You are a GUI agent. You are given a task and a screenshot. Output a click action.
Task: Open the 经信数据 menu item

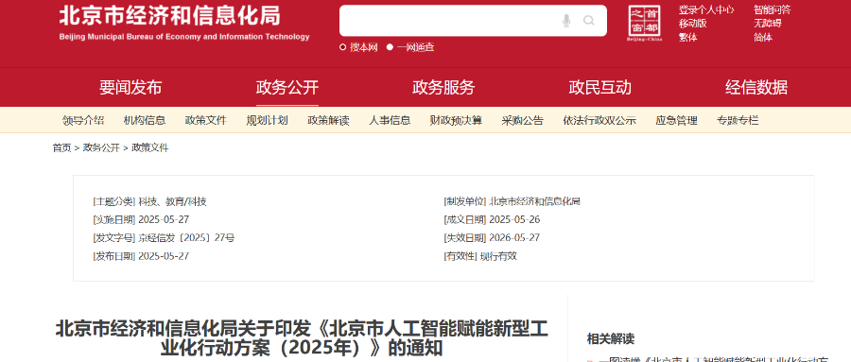pos(756,87)
